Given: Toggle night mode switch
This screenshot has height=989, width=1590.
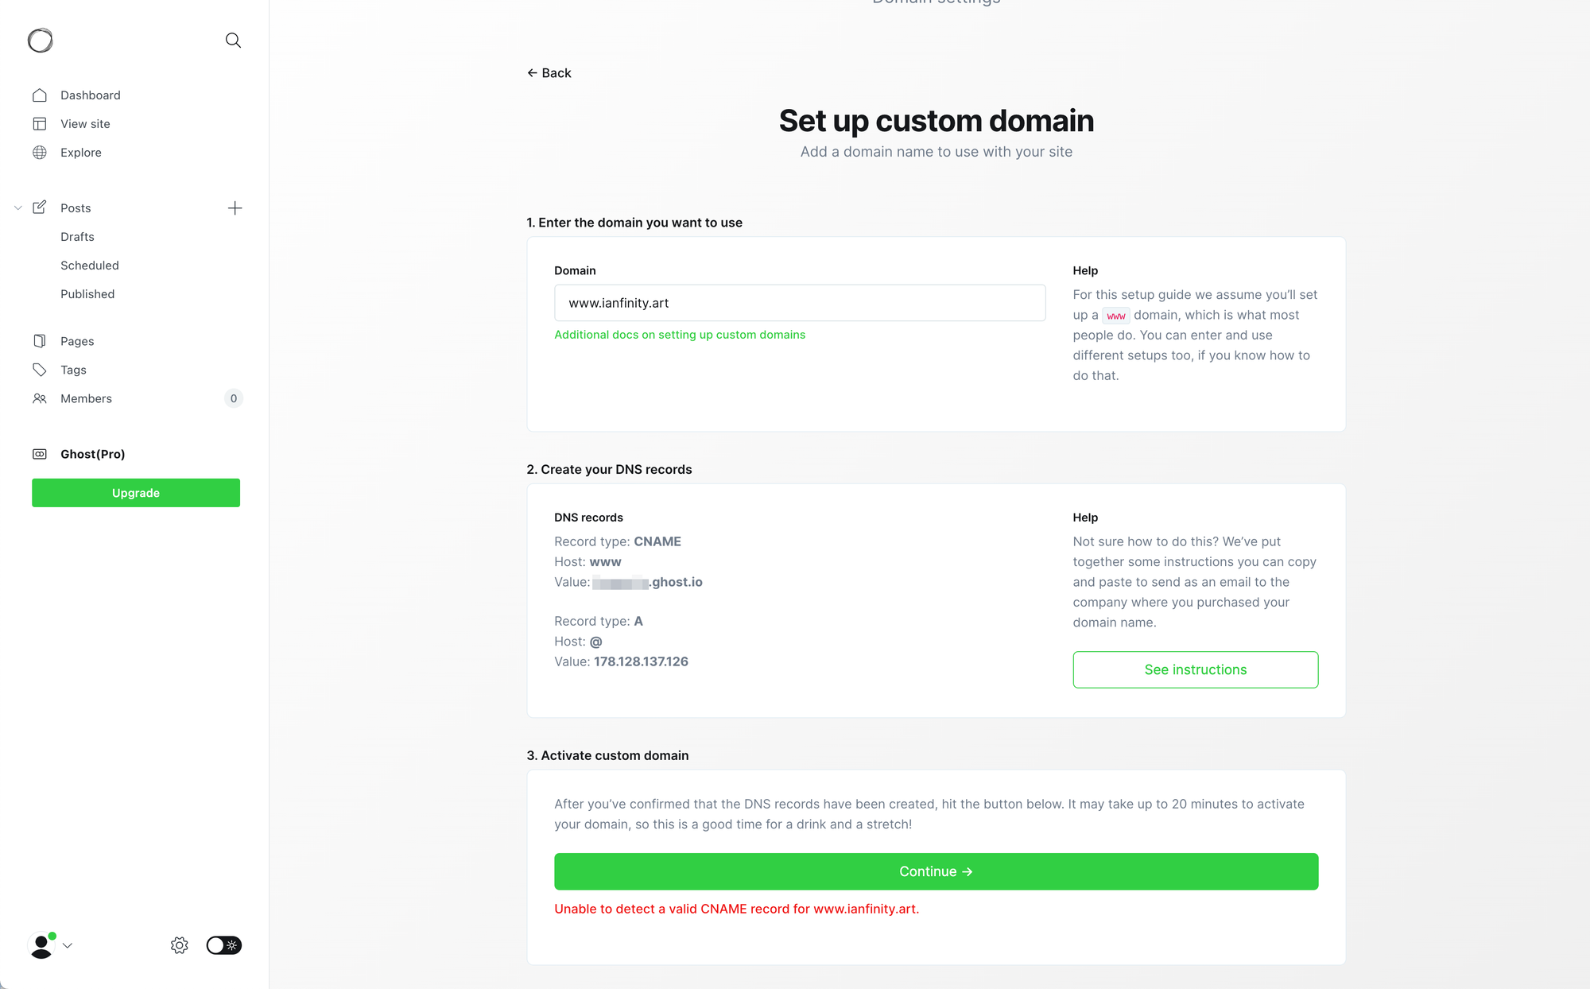Looking at the screenshot, I should point(224,945).
